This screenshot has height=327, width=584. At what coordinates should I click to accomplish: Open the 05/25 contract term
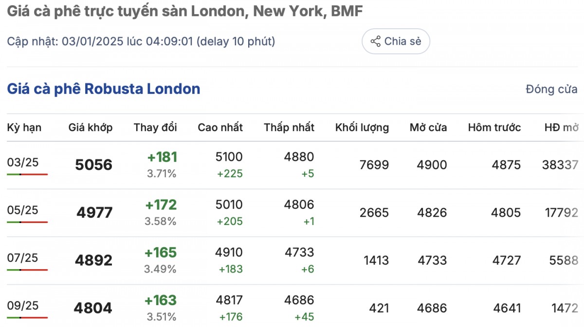pos(23,210)
